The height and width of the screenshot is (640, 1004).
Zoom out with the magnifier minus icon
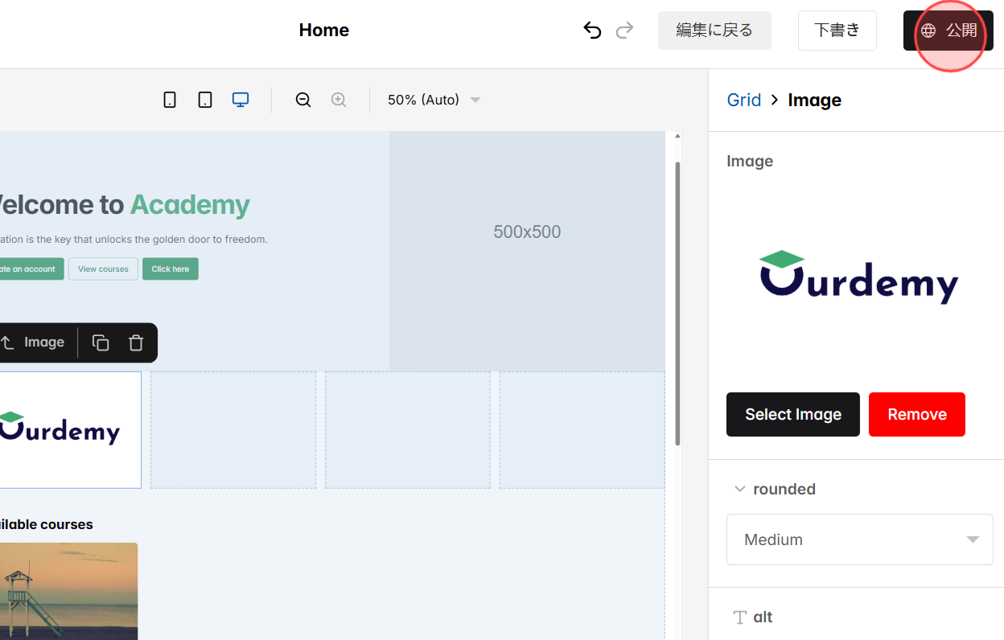(x=302, y=99)
